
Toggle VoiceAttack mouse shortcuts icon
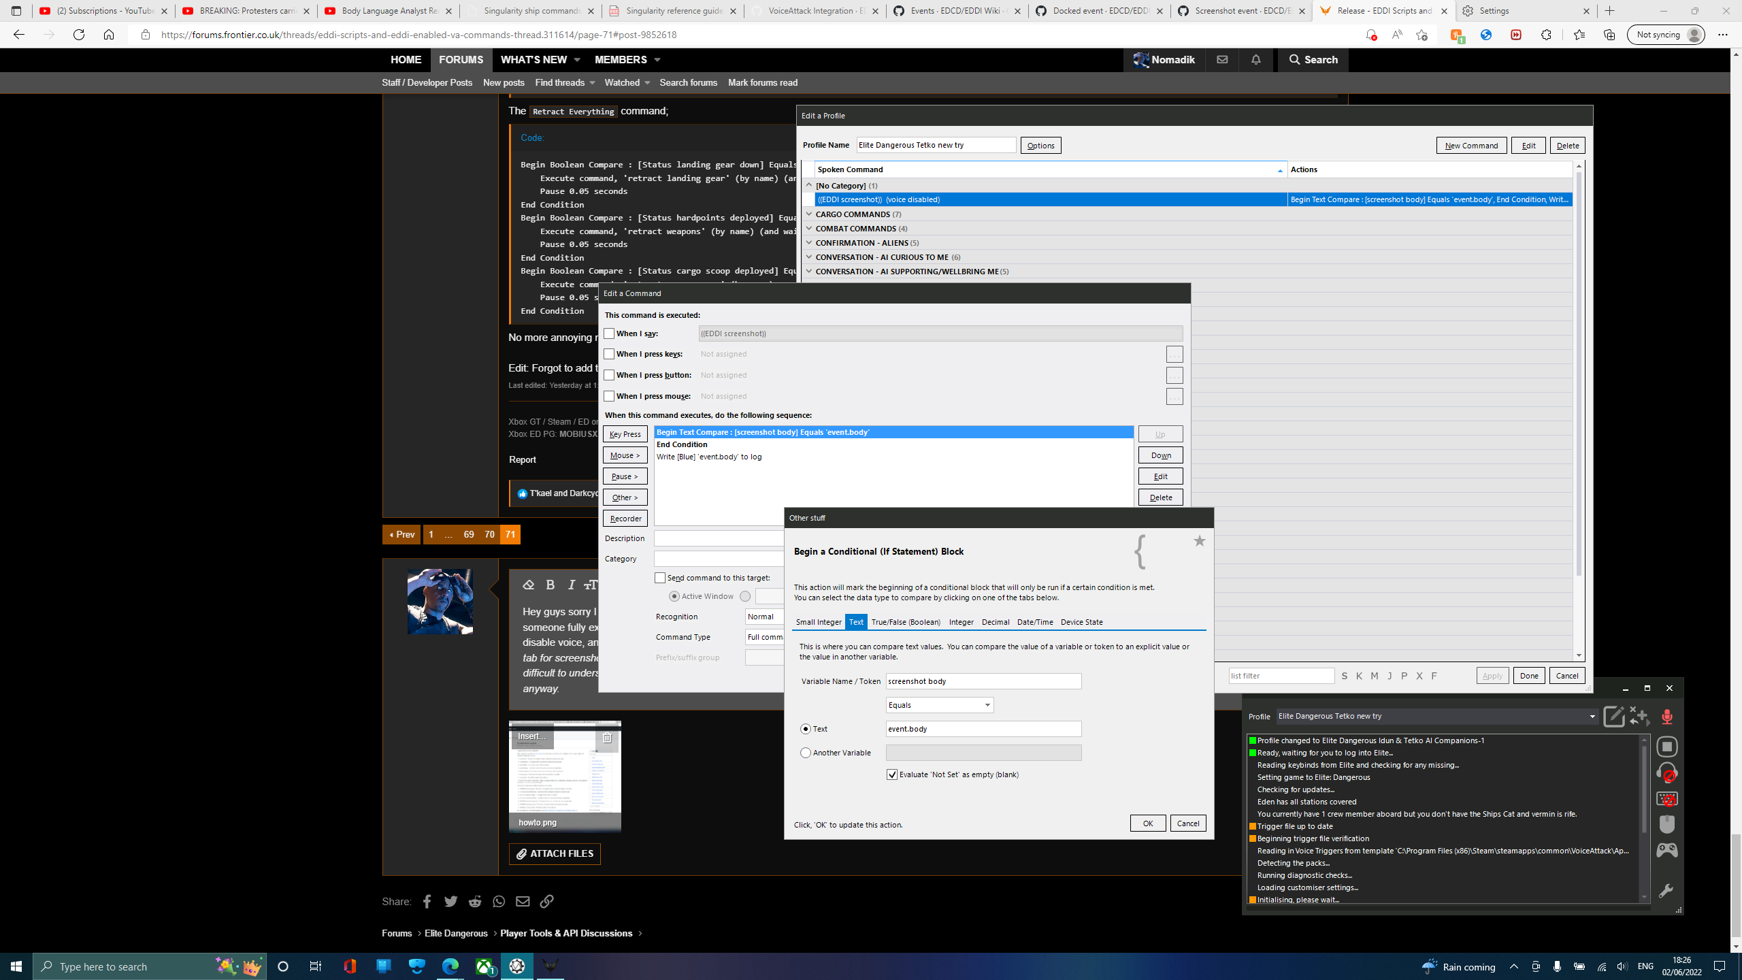point(1666,825)
